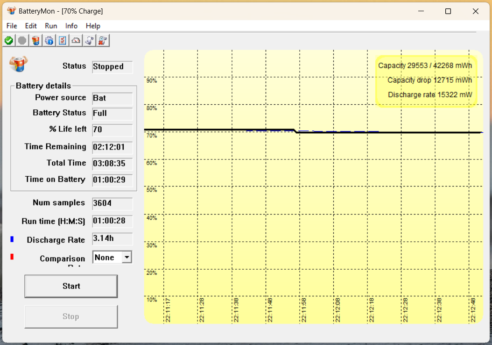Expand the Comparison Rate dropdown arrow

tap(127, 257)
